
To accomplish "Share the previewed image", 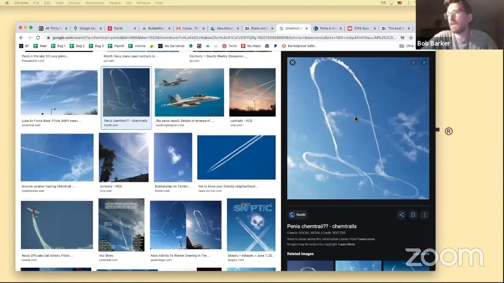I will [402, 215].
